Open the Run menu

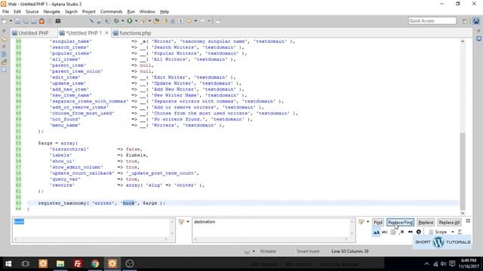coord(131,12)
